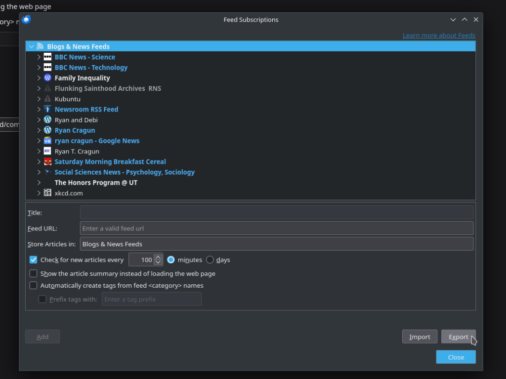Screen dimensions: 506x379
Task: Select The Honors Program @ UT feed
Action: (96, 183)
